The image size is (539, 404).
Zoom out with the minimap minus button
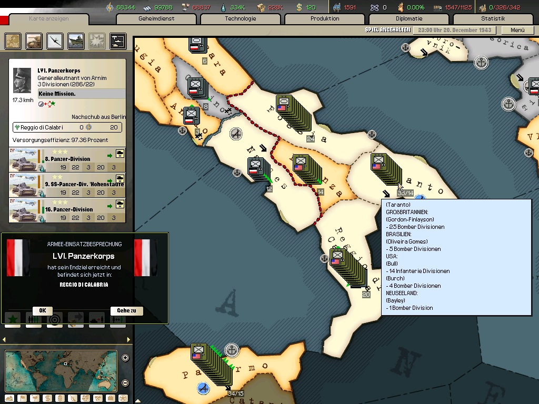tap(125, 383)
